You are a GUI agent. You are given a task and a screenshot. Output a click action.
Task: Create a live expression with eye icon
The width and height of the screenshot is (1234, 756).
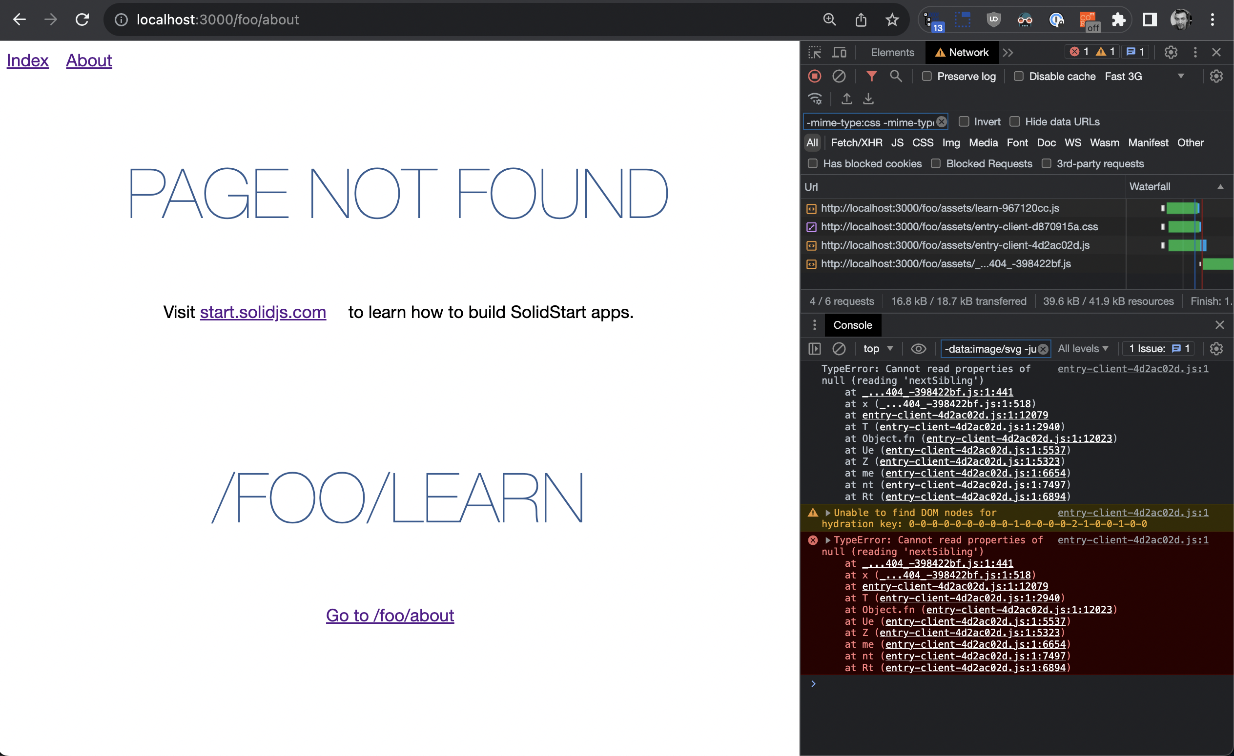(919, 349)
